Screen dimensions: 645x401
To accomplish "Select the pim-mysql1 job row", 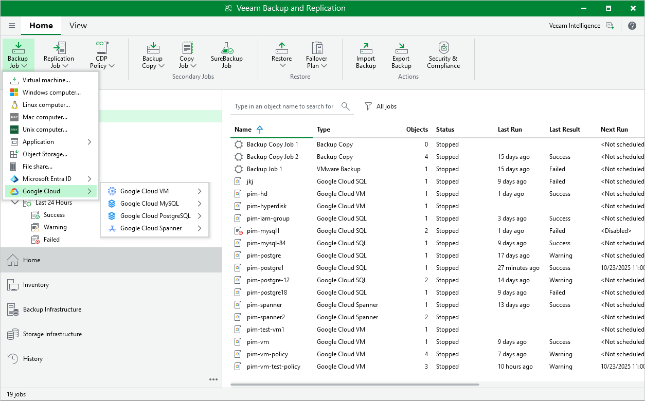I will pyautogui.click(x=437, y=231).
